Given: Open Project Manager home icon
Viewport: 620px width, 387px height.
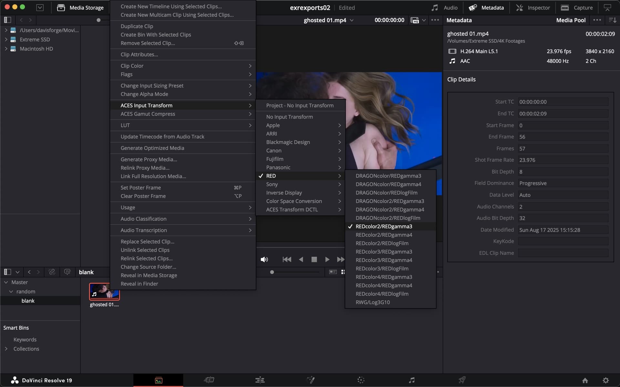Looking at the screenshot, I should 585,381.
